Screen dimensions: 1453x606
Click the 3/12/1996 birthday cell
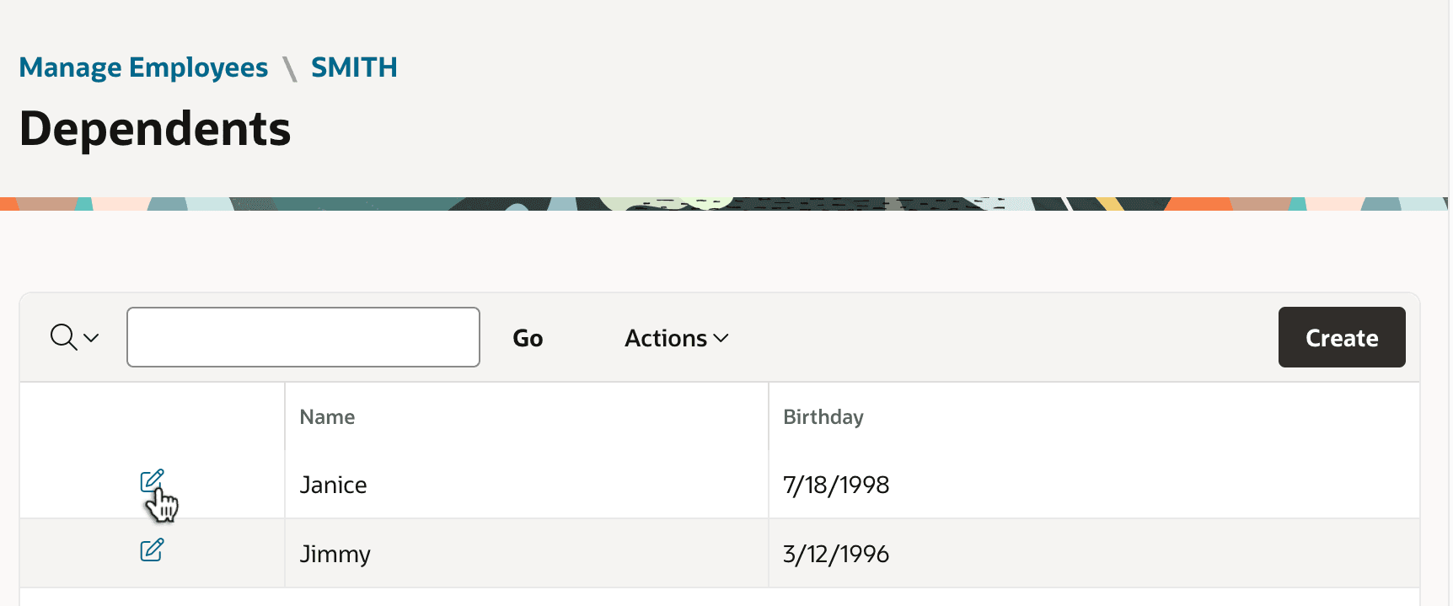1094,554
